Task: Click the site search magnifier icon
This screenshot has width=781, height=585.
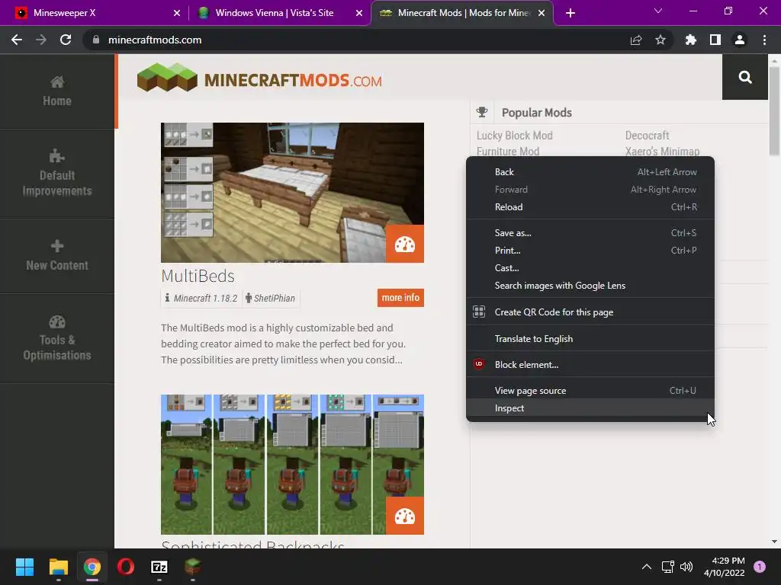Action: [x=745, y=77]
